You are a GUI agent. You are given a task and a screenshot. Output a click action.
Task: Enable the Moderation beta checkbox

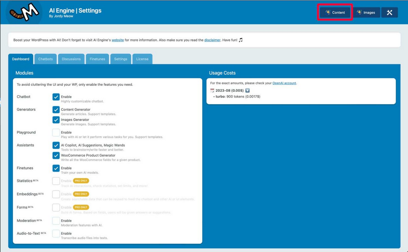[56, 221]
